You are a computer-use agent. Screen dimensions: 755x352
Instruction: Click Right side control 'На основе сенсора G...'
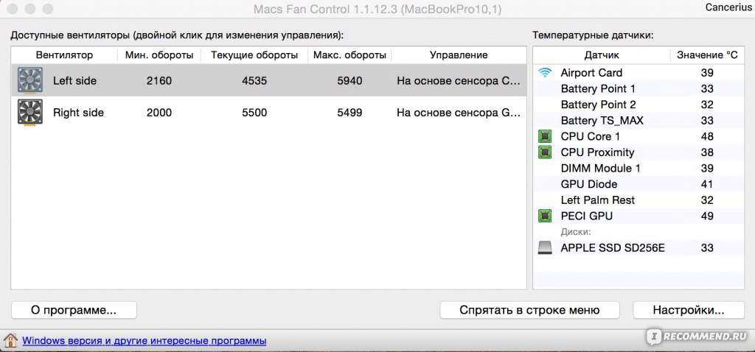click(x=459, y=113)
